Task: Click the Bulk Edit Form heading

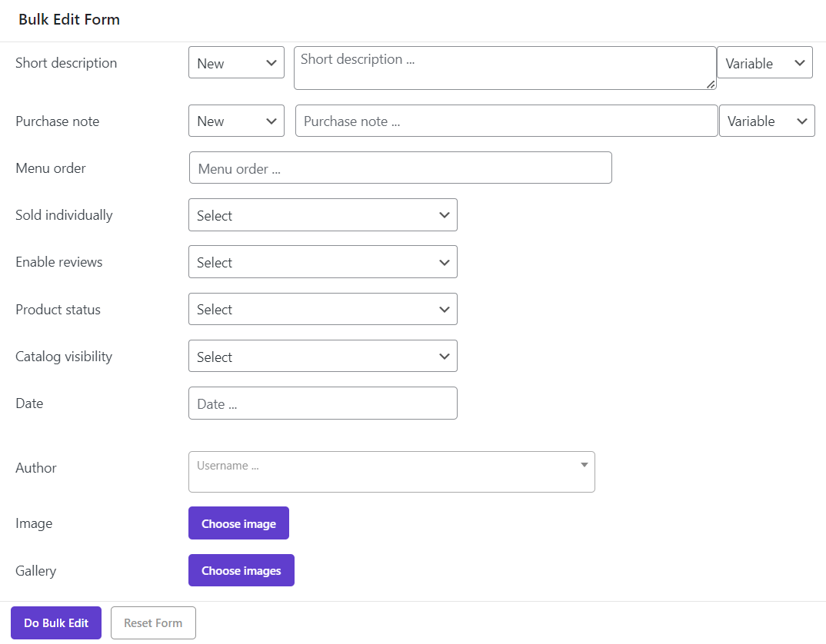Action: click(x=69, y=20)
